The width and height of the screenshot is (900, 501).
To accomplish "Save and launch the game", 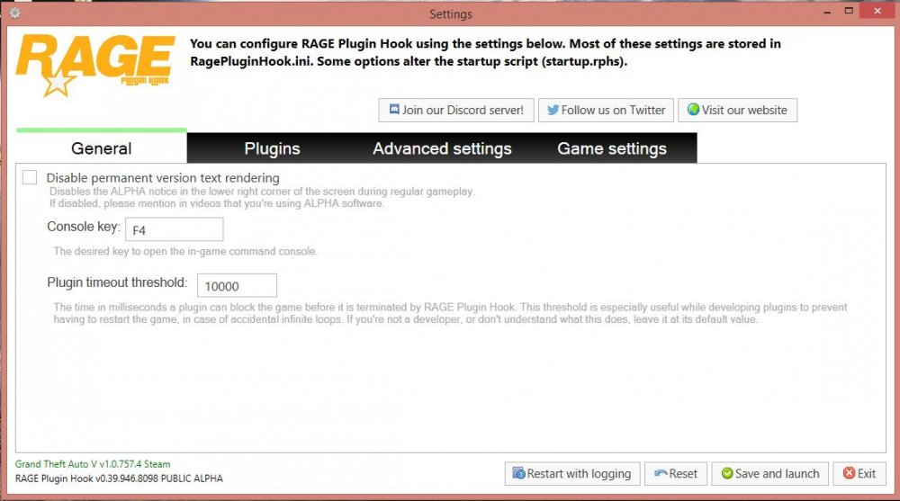I will [770, 473].
